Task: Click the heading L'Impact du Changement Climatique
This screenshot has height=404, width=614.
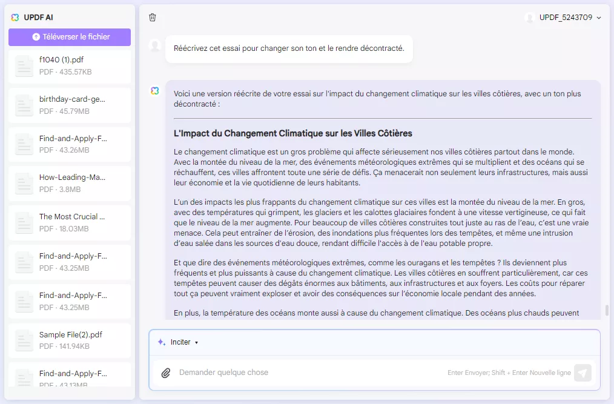Action: (x=293, y=134)
